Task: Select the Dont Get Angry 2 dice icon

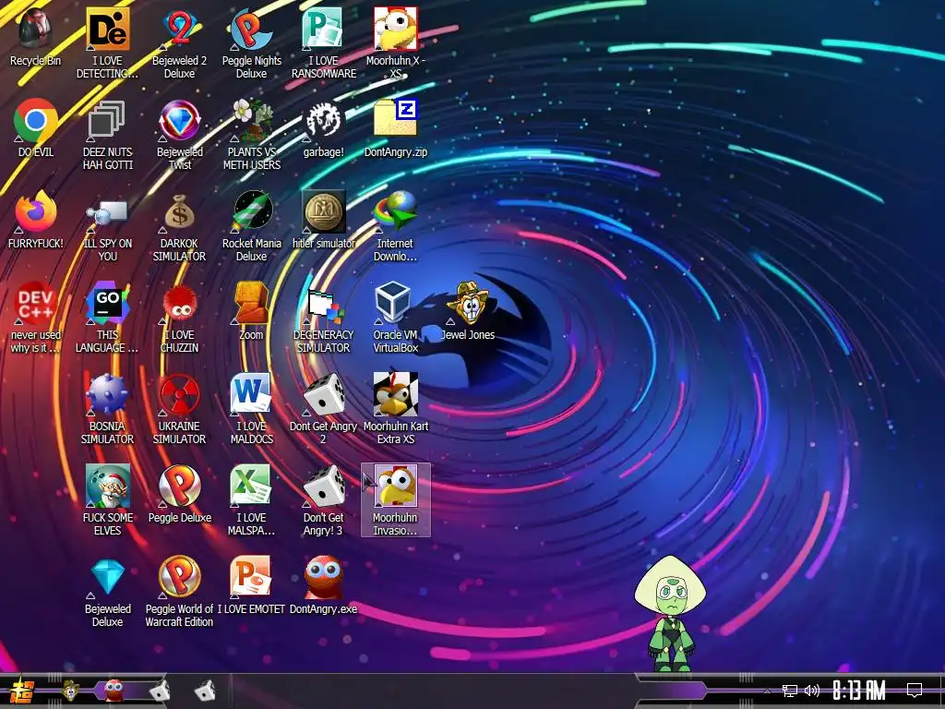Action: (x=324, y=409)
